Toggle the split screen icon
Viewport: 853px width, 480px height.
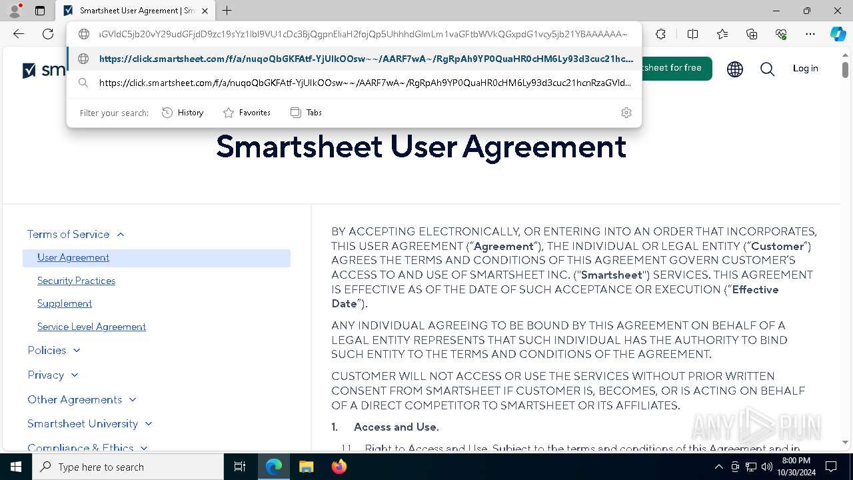tap(692, 34)
